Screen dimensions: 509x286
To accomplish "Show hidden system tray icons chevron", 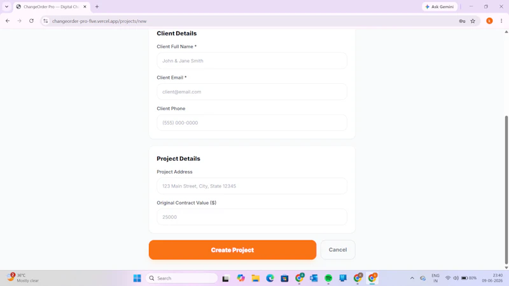I will pos(412,278).
